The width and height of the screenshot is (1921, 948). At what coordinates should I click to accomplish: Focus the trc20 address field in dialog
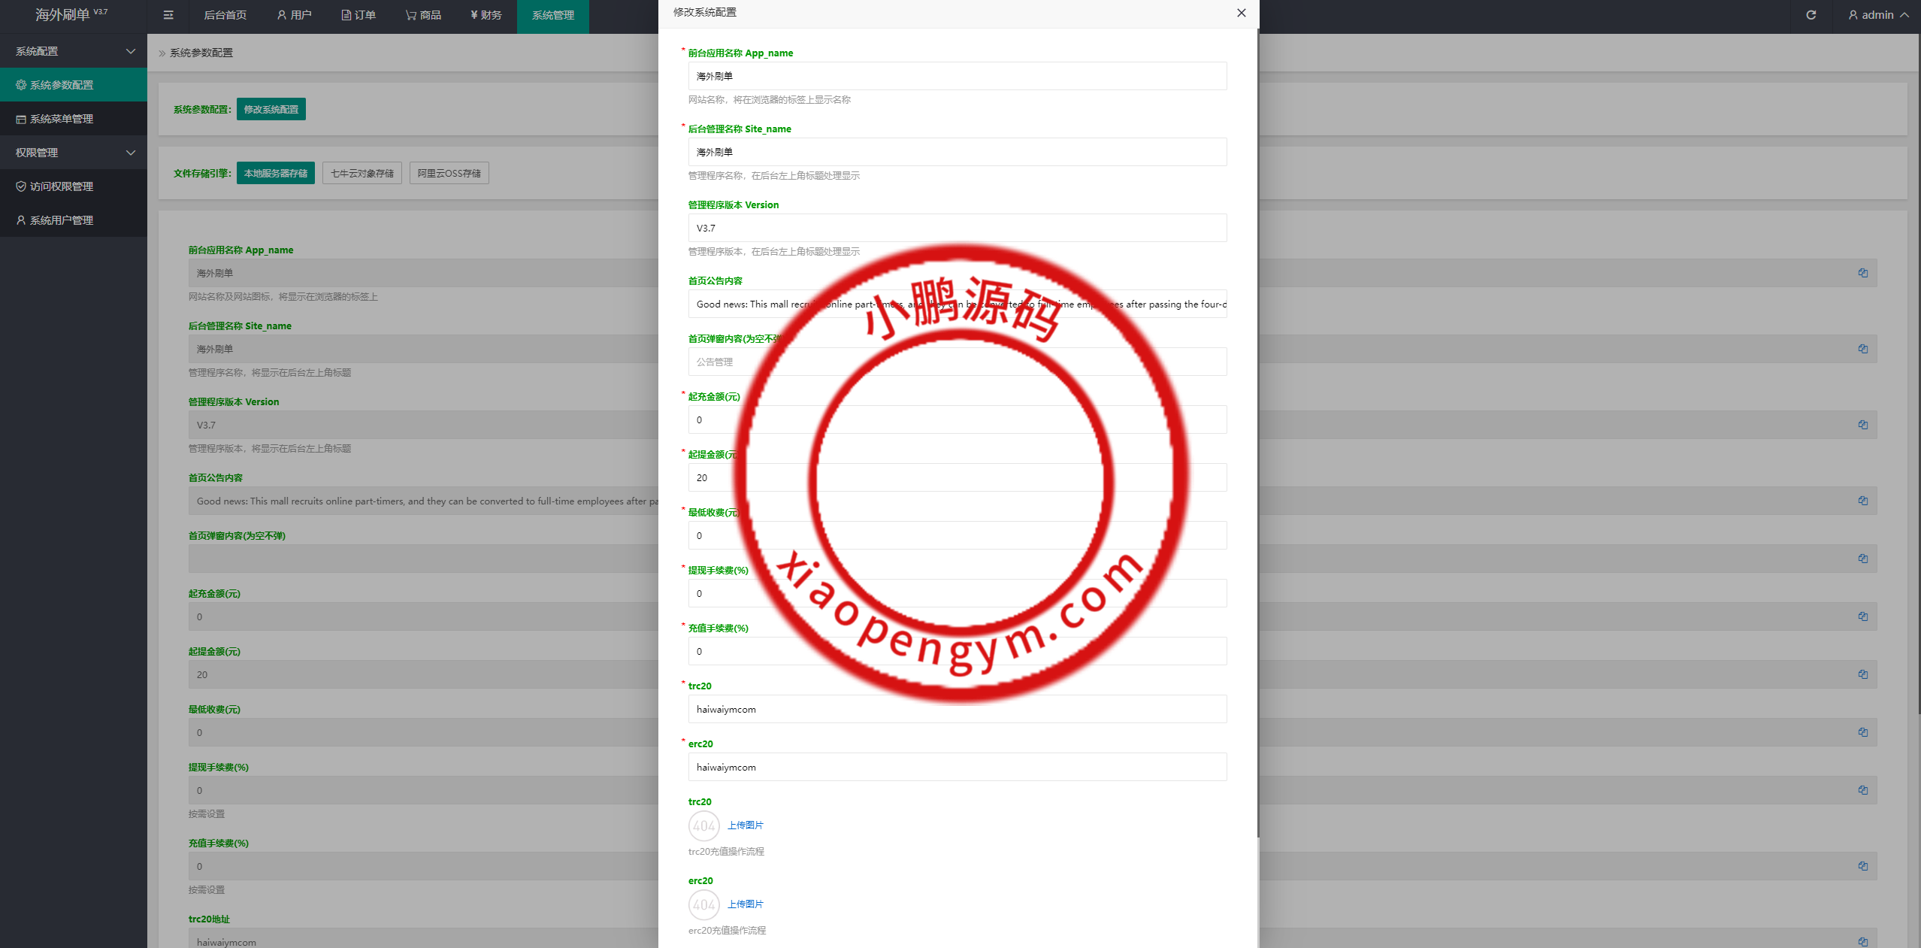[x=957, y=709]
